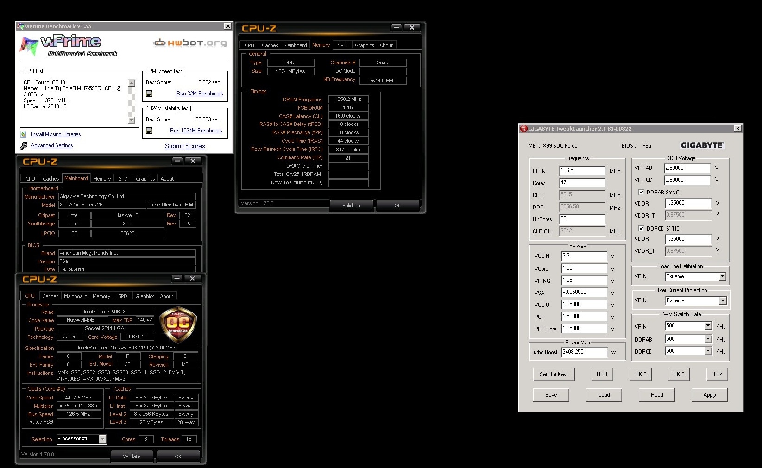Click Apply in TweakLauncher

point(710,395)
